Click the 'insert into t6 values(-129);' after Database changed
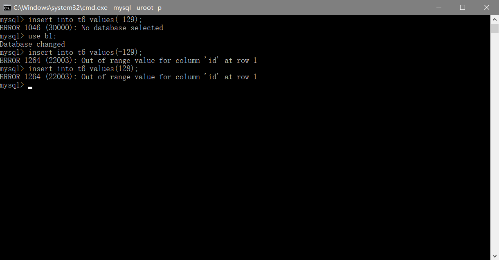The width and height of the screenshot is (499, 260). [85, 52]
